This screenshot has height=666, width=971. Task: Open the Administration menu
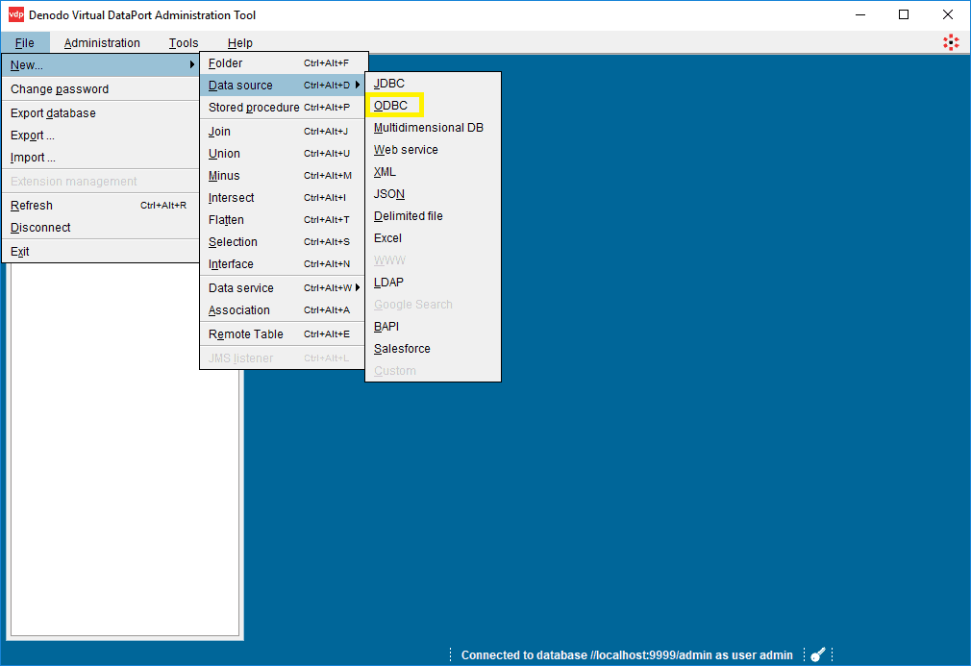[x=102, y=42]
